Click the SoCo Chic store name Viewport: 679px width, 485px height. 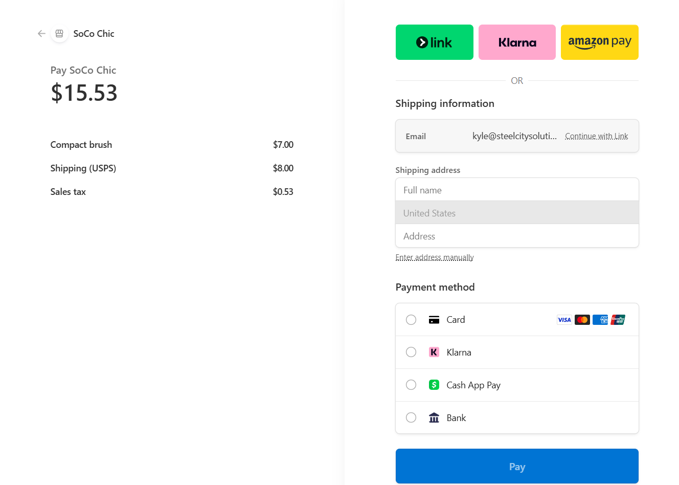94,34
